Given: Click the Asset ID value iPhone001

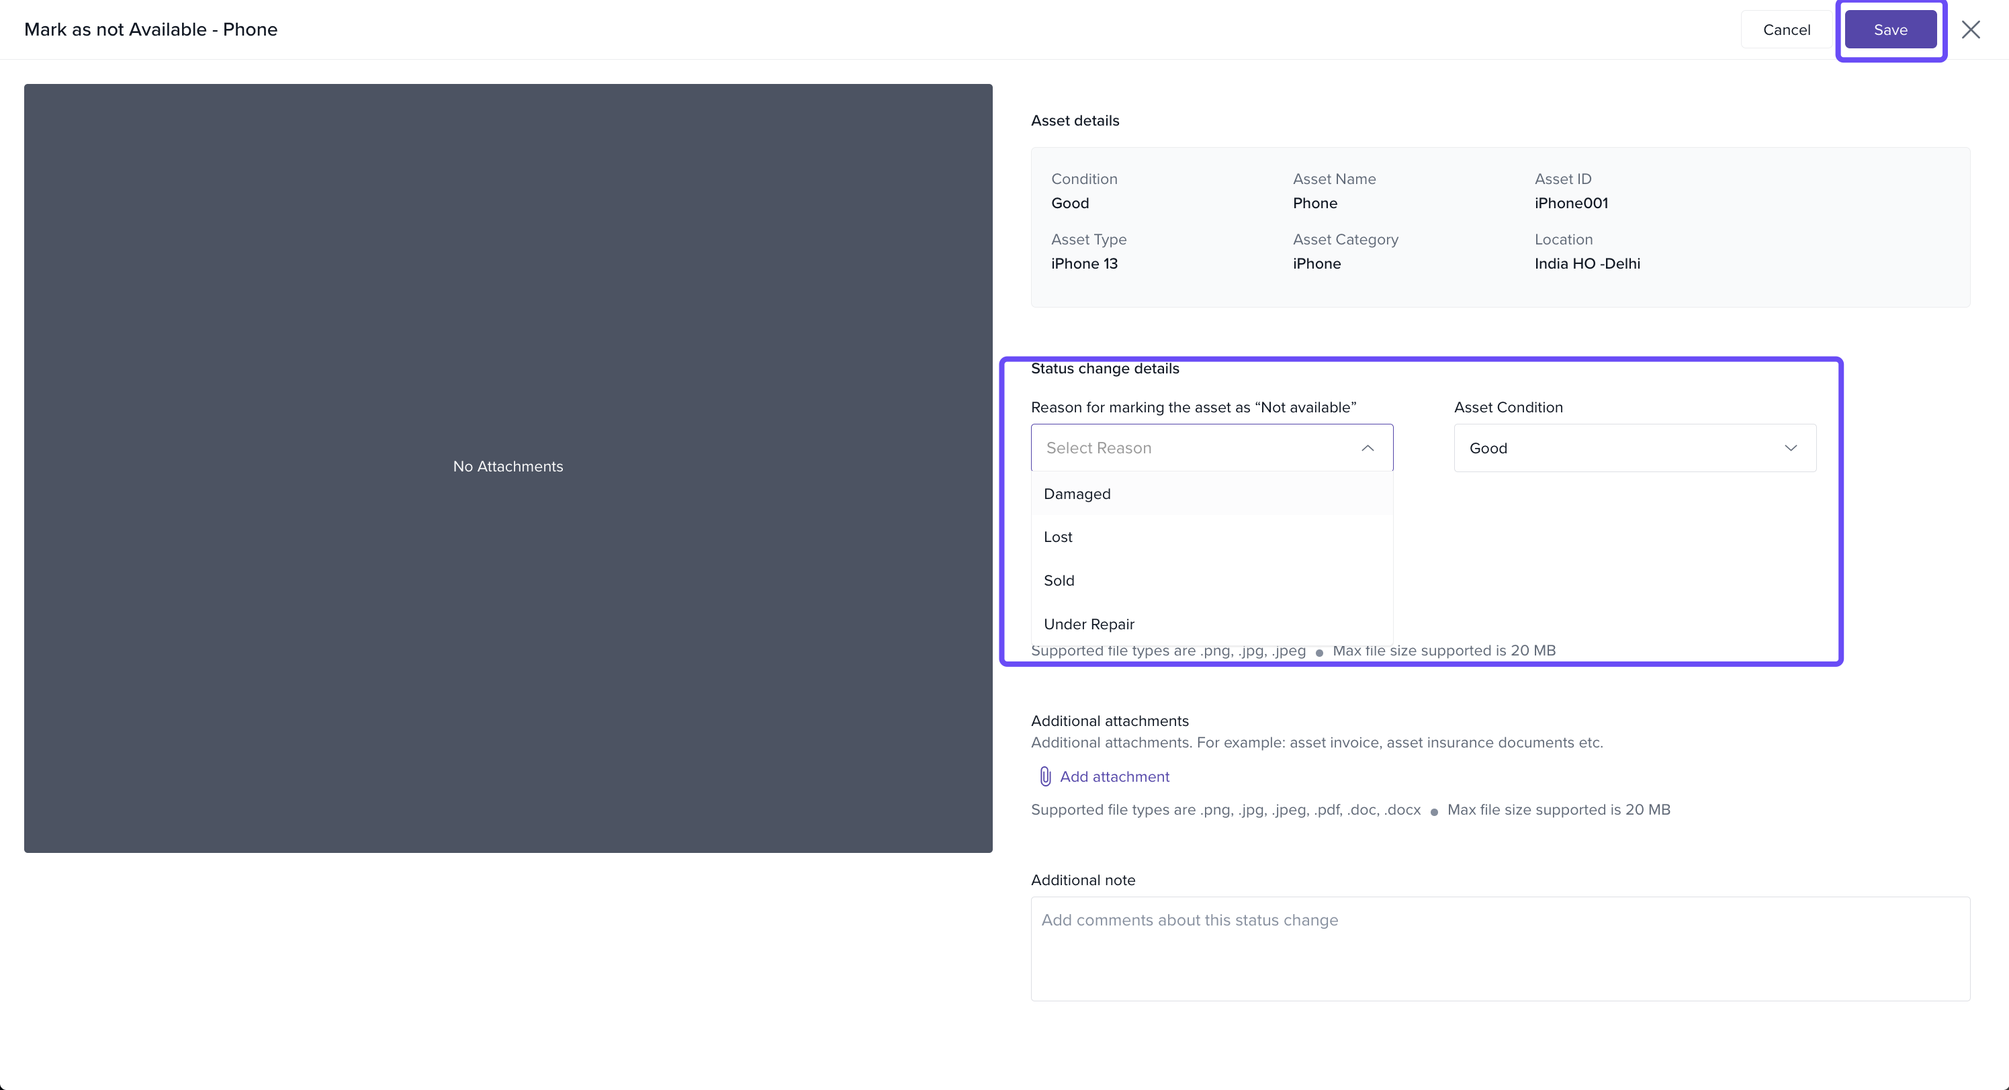Looking at the screenshot, I should pyautogui.click(x=1570, y=203).
